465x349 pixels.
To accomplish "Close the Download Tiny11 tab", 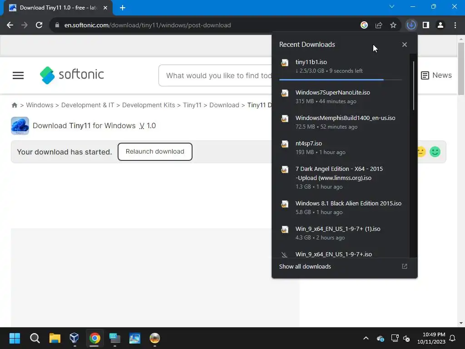I will (x=105, y=8).
